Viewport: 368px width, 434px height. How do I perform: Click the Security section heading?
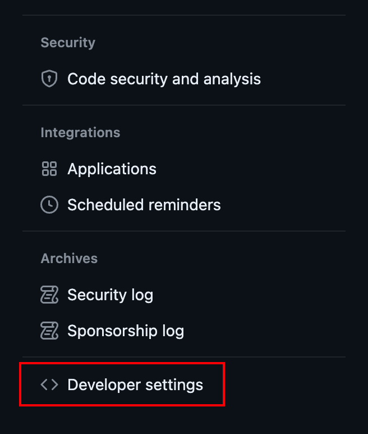pyautogui.click(x=68, y=43)
